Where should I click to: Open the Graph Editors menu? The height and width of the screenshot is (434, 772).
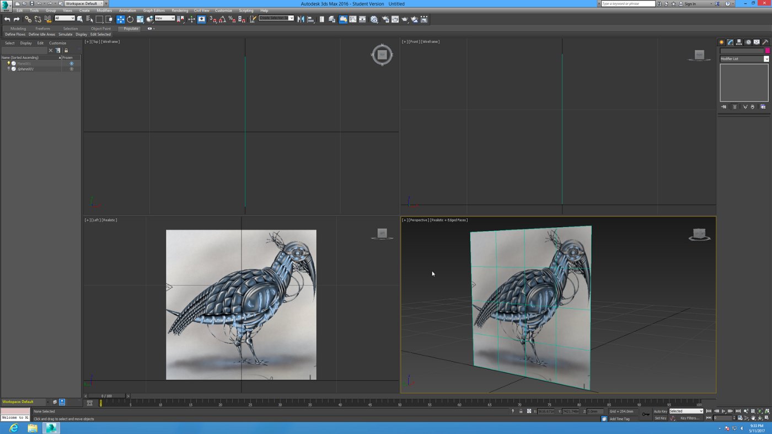click(154, 10)
